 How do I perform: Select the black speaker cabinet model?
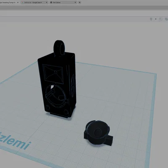[x=57, y=84]
